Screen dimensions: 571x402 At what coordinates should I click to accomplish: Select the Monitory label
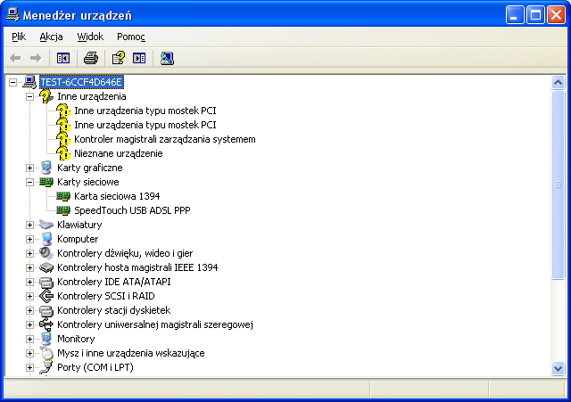click(76, 339)
